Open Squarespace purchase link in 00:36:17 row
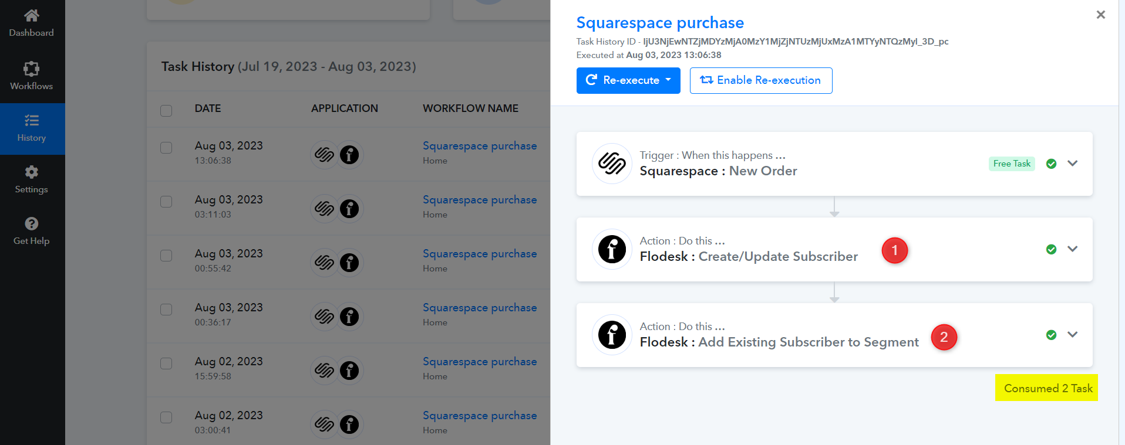 click(480, 308)
